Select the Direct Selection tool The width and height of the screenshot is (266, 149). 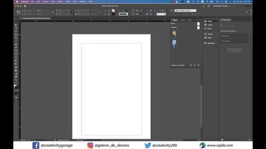pyautogui.click(x=16, y=25)
